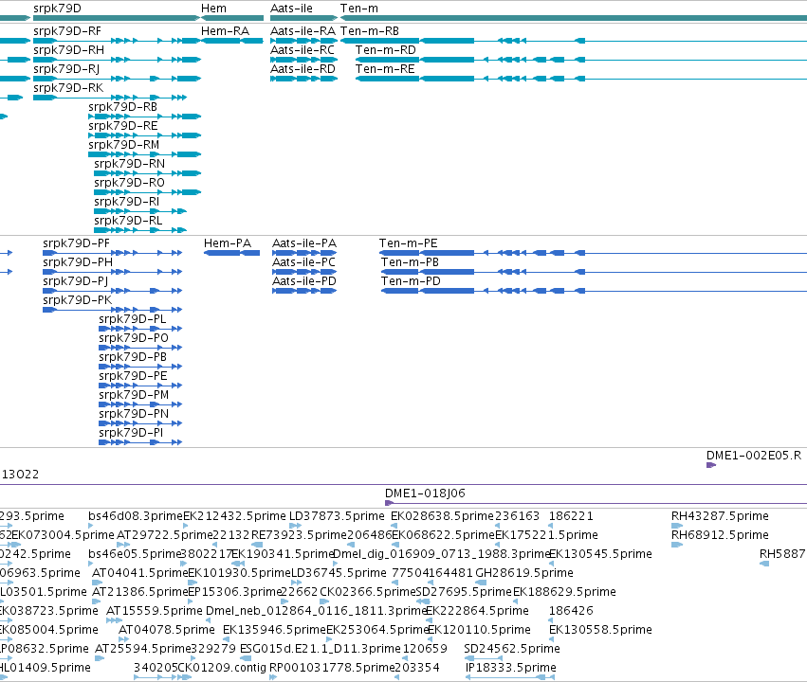Select protein srpk79D-PO label
Screen dimensions: 807x682
click(x=134, y=338)
